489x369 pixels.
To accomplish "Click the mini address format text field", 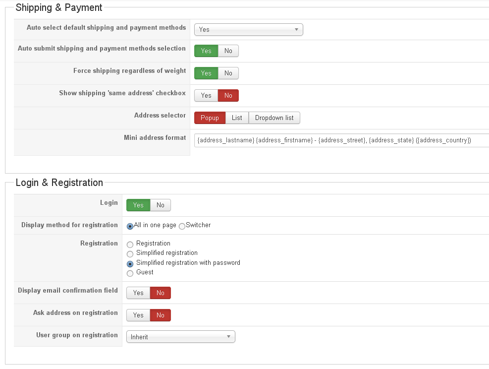I will tap(341, 140).
